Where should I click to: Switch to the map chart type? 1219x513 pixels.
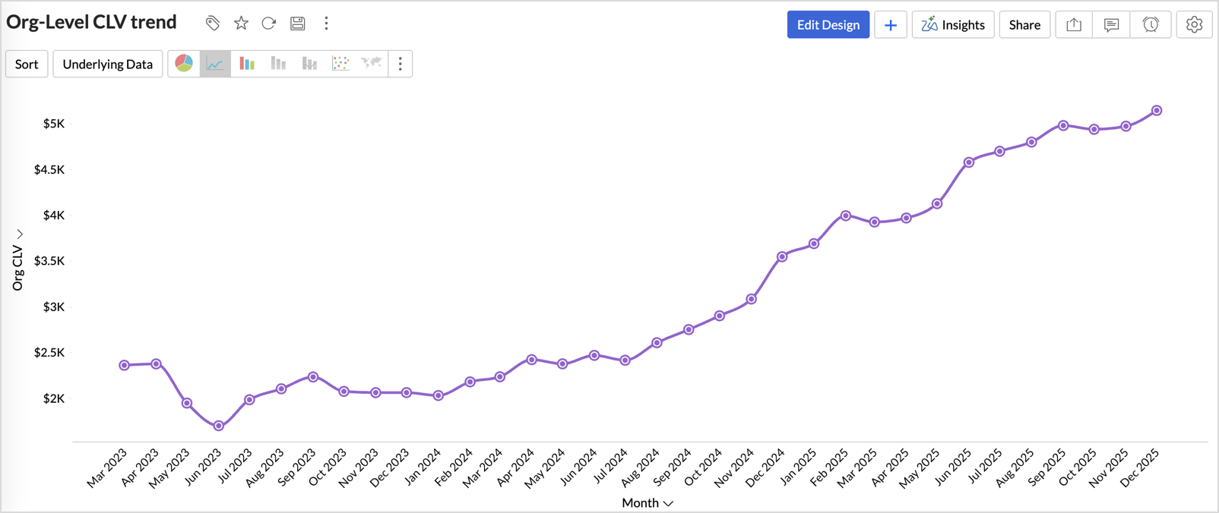372,64
